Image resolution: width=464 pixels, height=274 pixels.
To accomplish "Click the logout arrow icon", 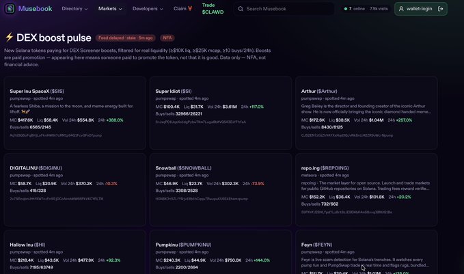I will (440, 9).
